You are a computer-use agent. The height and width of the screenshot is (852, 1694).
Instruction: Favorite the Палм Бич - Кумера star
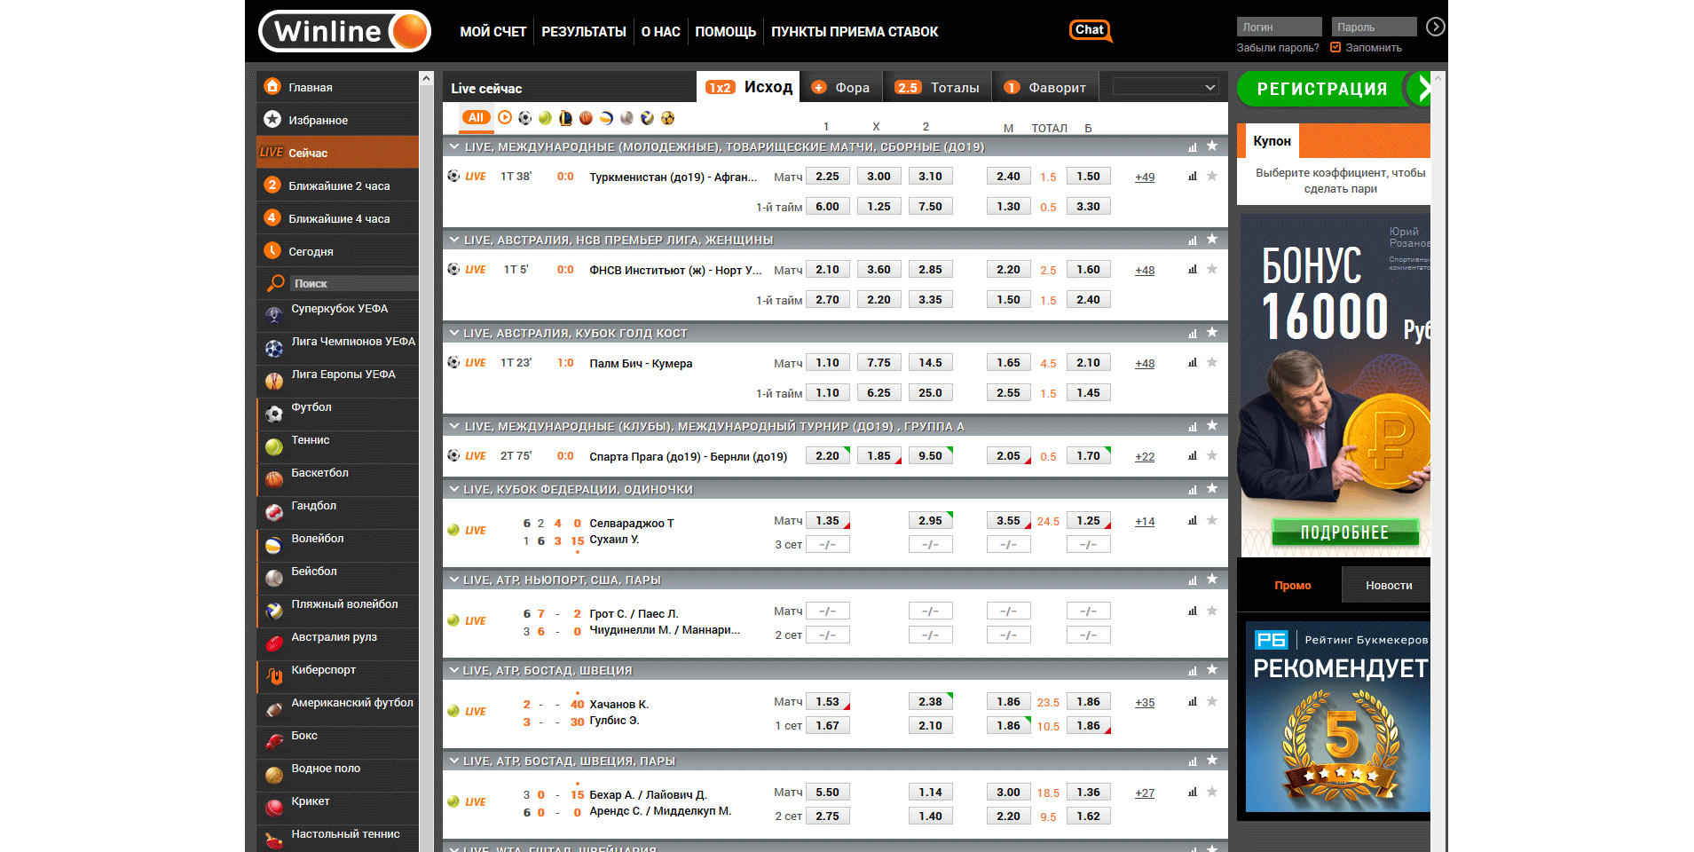pos(1212,362)
